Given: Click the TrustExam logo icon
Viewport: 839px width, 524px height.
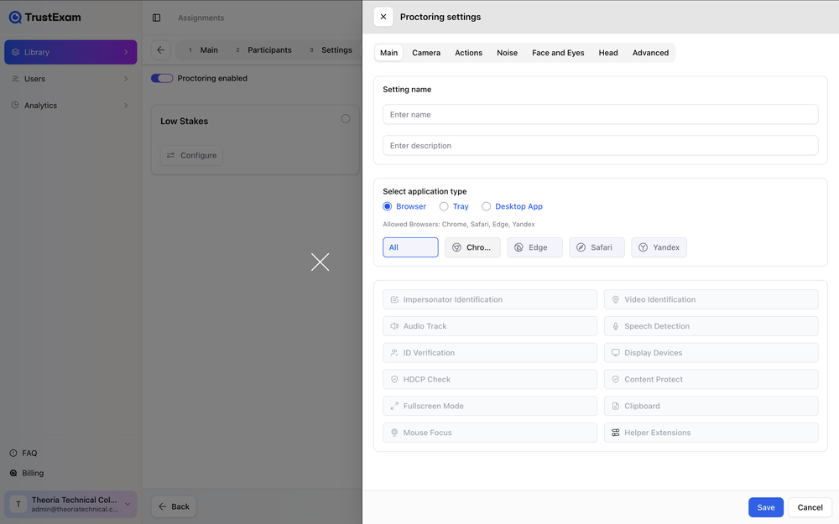Looking at the screenshot, I should click(x=15, y=17).
